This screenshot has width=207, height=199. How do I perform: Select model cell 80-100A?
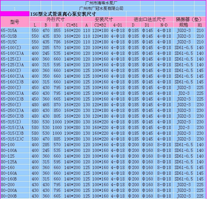coord(15,150)
